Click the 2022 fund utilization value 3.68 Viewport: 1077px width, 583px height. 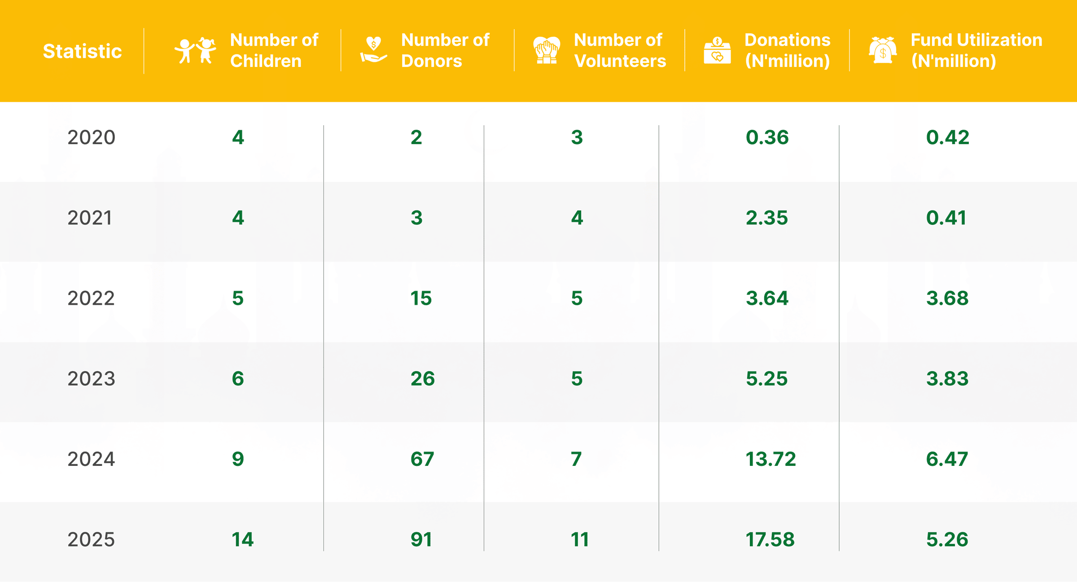pos(947,298)
